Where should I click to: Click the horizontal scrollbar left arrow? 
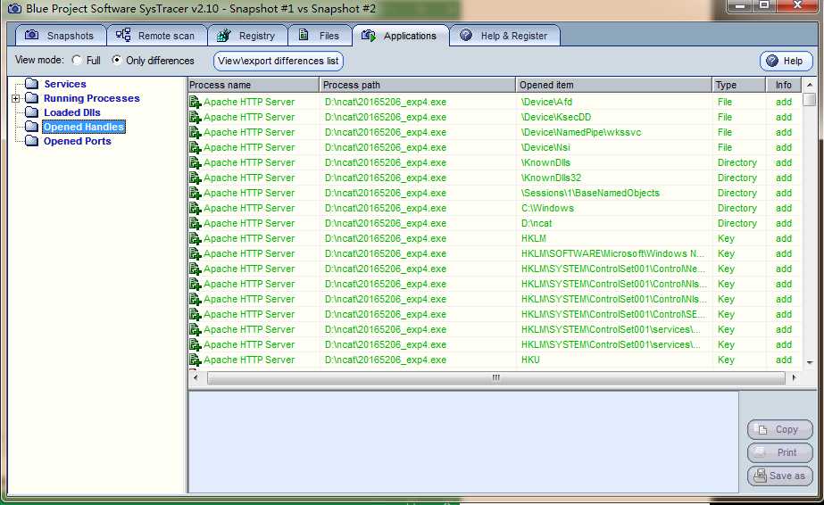[x=196, y=377]
